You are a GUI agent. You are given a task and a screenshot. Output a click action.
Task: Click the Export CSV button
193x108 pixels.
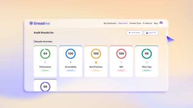pos(151,33)
